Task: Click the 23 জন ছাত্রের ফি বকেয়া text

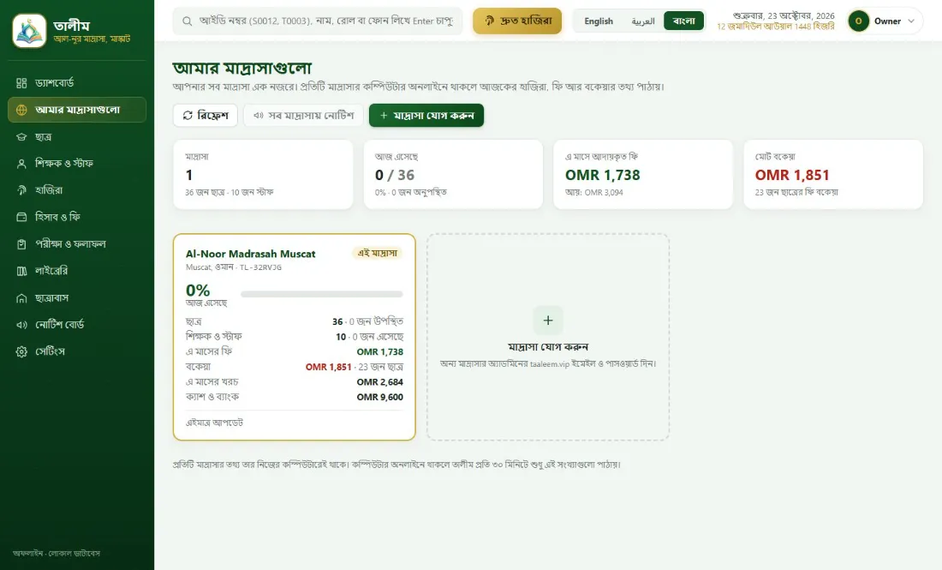Action: coord(796,192)
